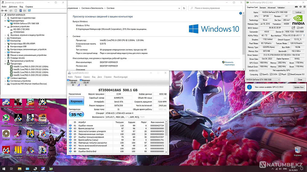This screenshot has width=307, height=172.
Task: Collapse Дисковые устройства tree node
Action: 5,26
